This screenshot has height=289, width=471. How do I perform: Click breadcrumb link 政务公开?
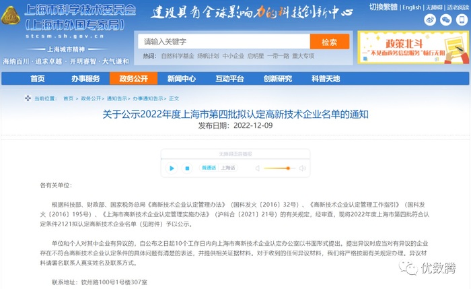point(91,98)
